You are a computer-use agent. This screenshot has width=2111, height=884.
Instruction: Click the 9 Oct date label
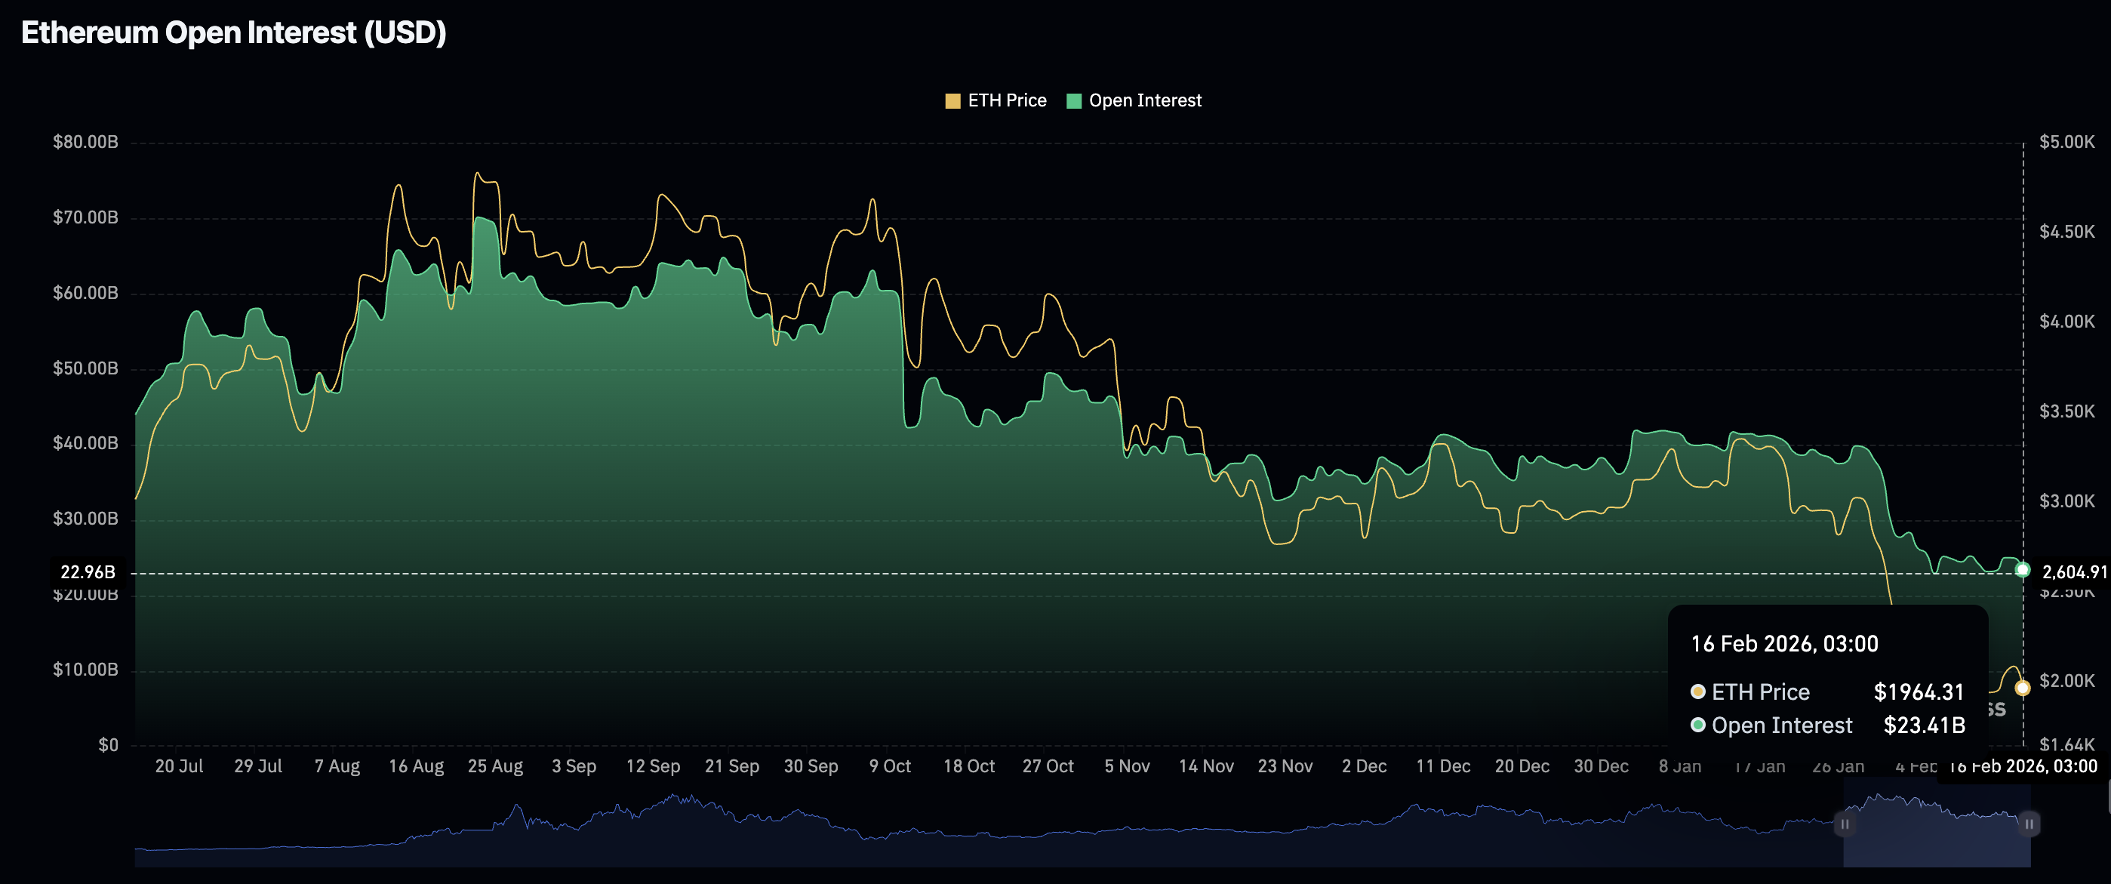(889, 766)
